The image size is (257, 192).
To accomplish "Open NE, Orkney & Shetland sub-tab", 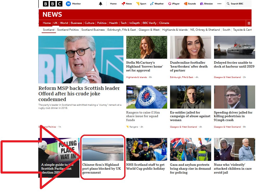I will 205,30.
